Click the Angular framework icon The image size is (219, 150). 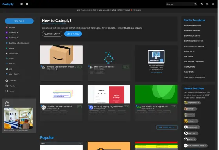click(7, 27)
